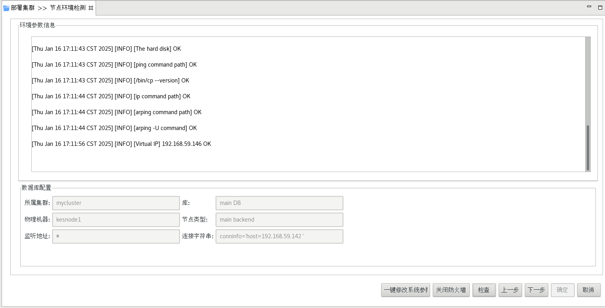
Task: Proceed with the 下一步 button
Action: [536, 290]
